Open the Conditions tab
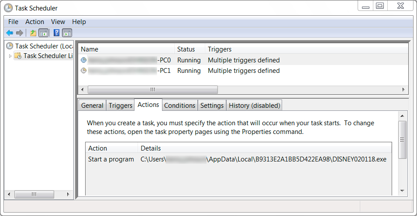Viewport: 417px width, 216px height. pos(179,106)
